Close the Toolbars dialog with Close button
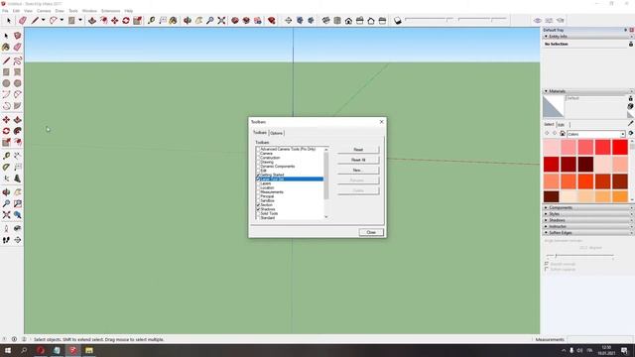635x357 pixels. 371,232
